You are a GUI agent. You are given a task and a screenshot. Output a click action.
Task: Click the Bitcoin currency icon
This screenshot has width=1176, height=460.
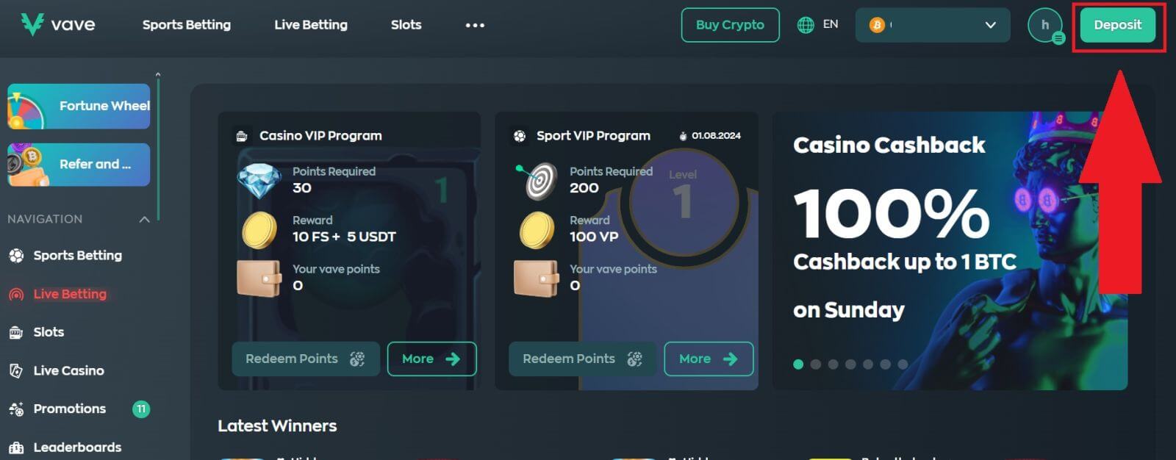(877, 25)
